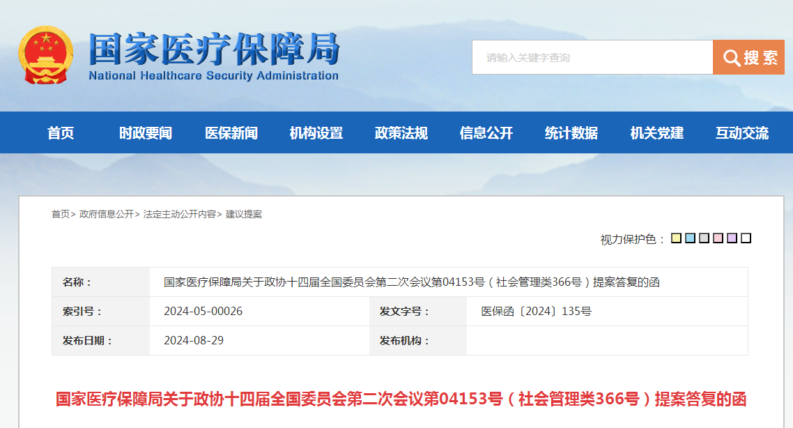The height and width of the screenshot is (428, 793).
Task: Open 建议提案 breadcrumb link
Action: 244,214
